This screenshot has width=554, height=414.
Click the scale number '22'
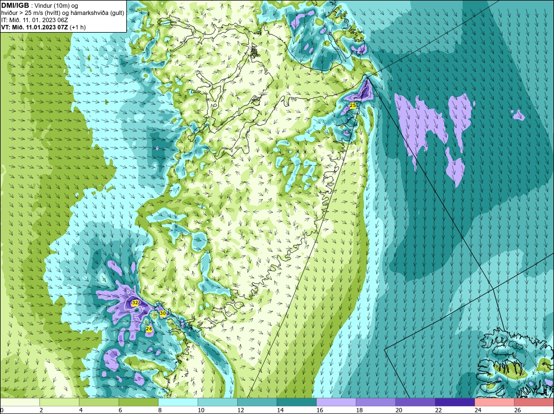[x=438, y=410]
